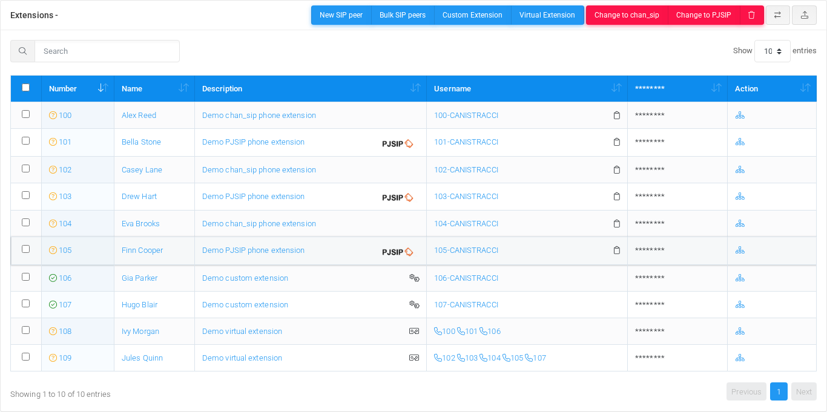Open Demo virtual extension link for Jules Quinn
Image resolution: width=827 pixels, height=412 pixels.
(x=242, y=358)
